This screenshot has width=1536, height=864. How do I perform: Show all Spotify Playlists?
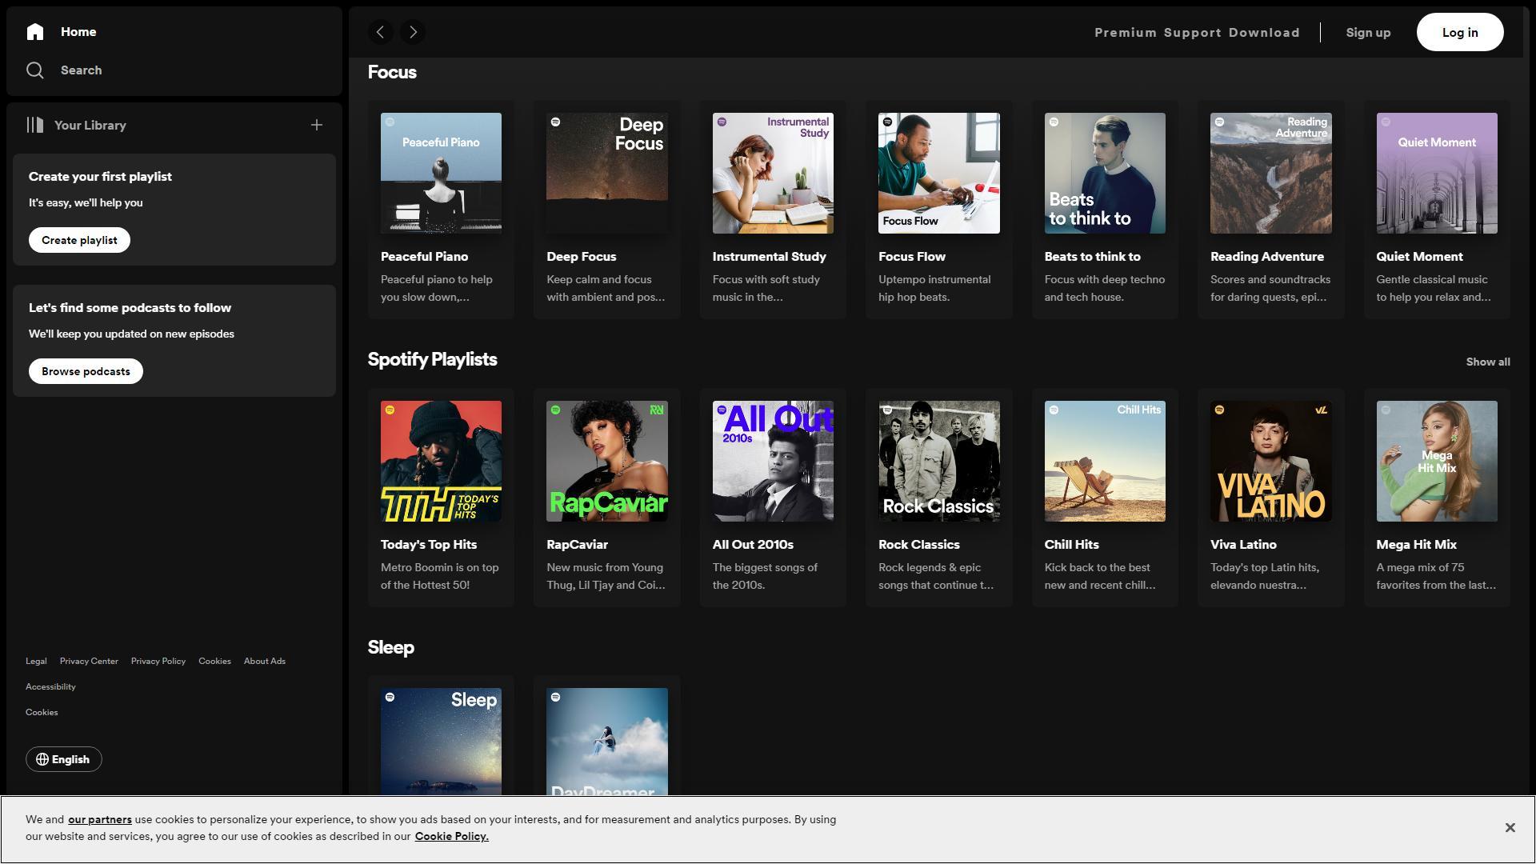pyautogui.click(x=1488, y=362)
